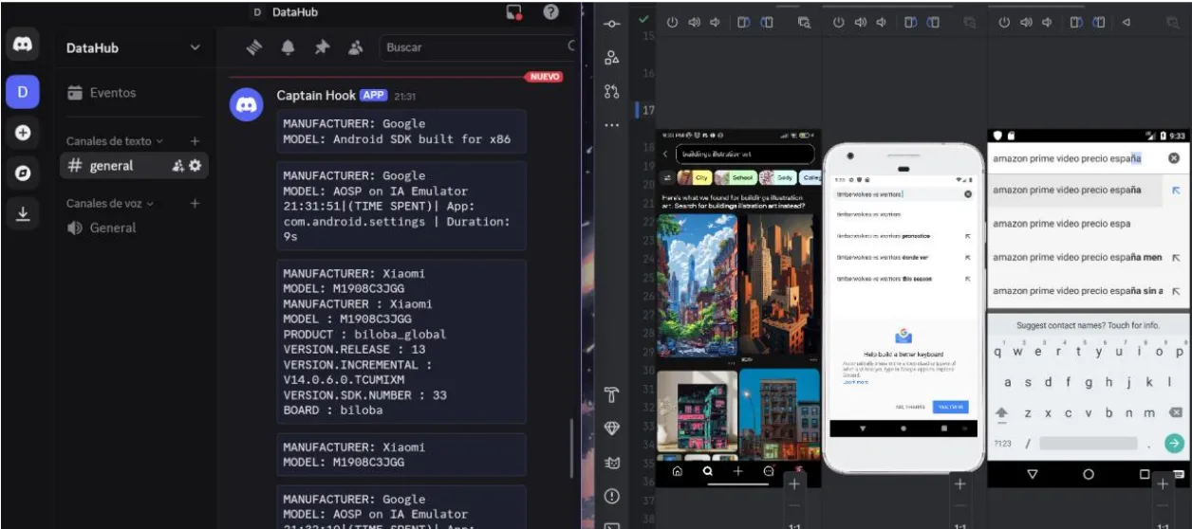Viewport: 1192px width, 529px height.
Task: Open the gem-shaped tool window icon
Action: point(612,429)
